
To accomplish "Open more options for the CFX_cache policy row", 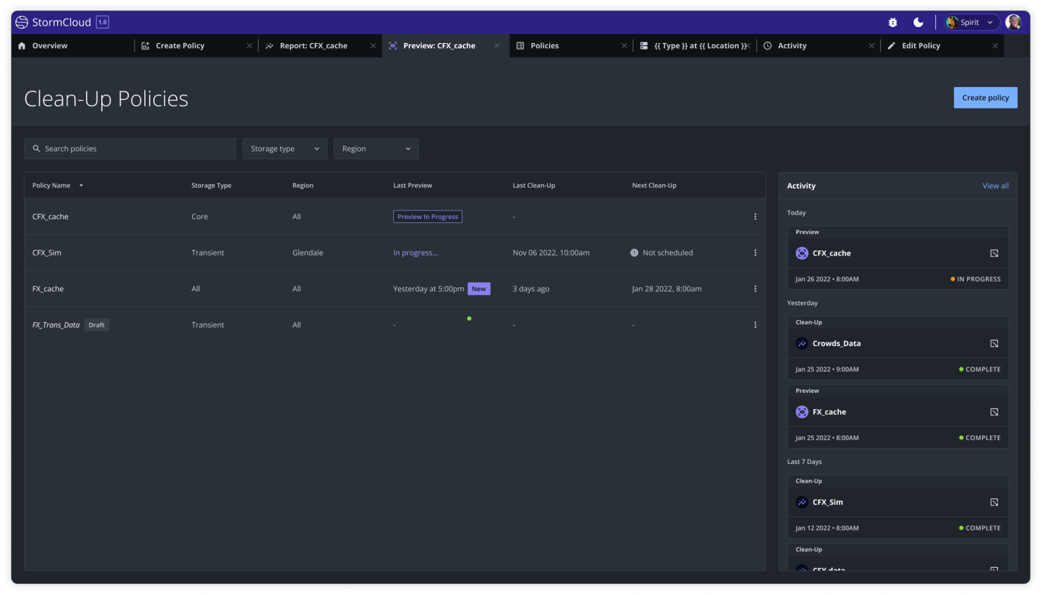I will [x=755, y=217].
